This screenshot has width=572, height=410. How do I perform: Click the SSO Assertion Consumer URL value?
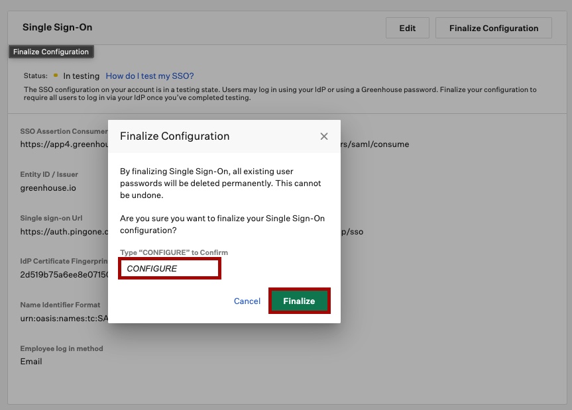63,144
